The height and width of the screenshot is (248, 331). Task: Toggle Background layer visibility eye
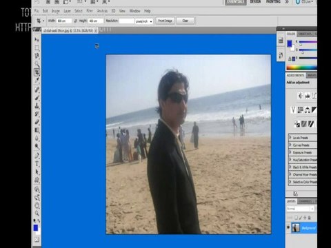(x=288, y=227)
